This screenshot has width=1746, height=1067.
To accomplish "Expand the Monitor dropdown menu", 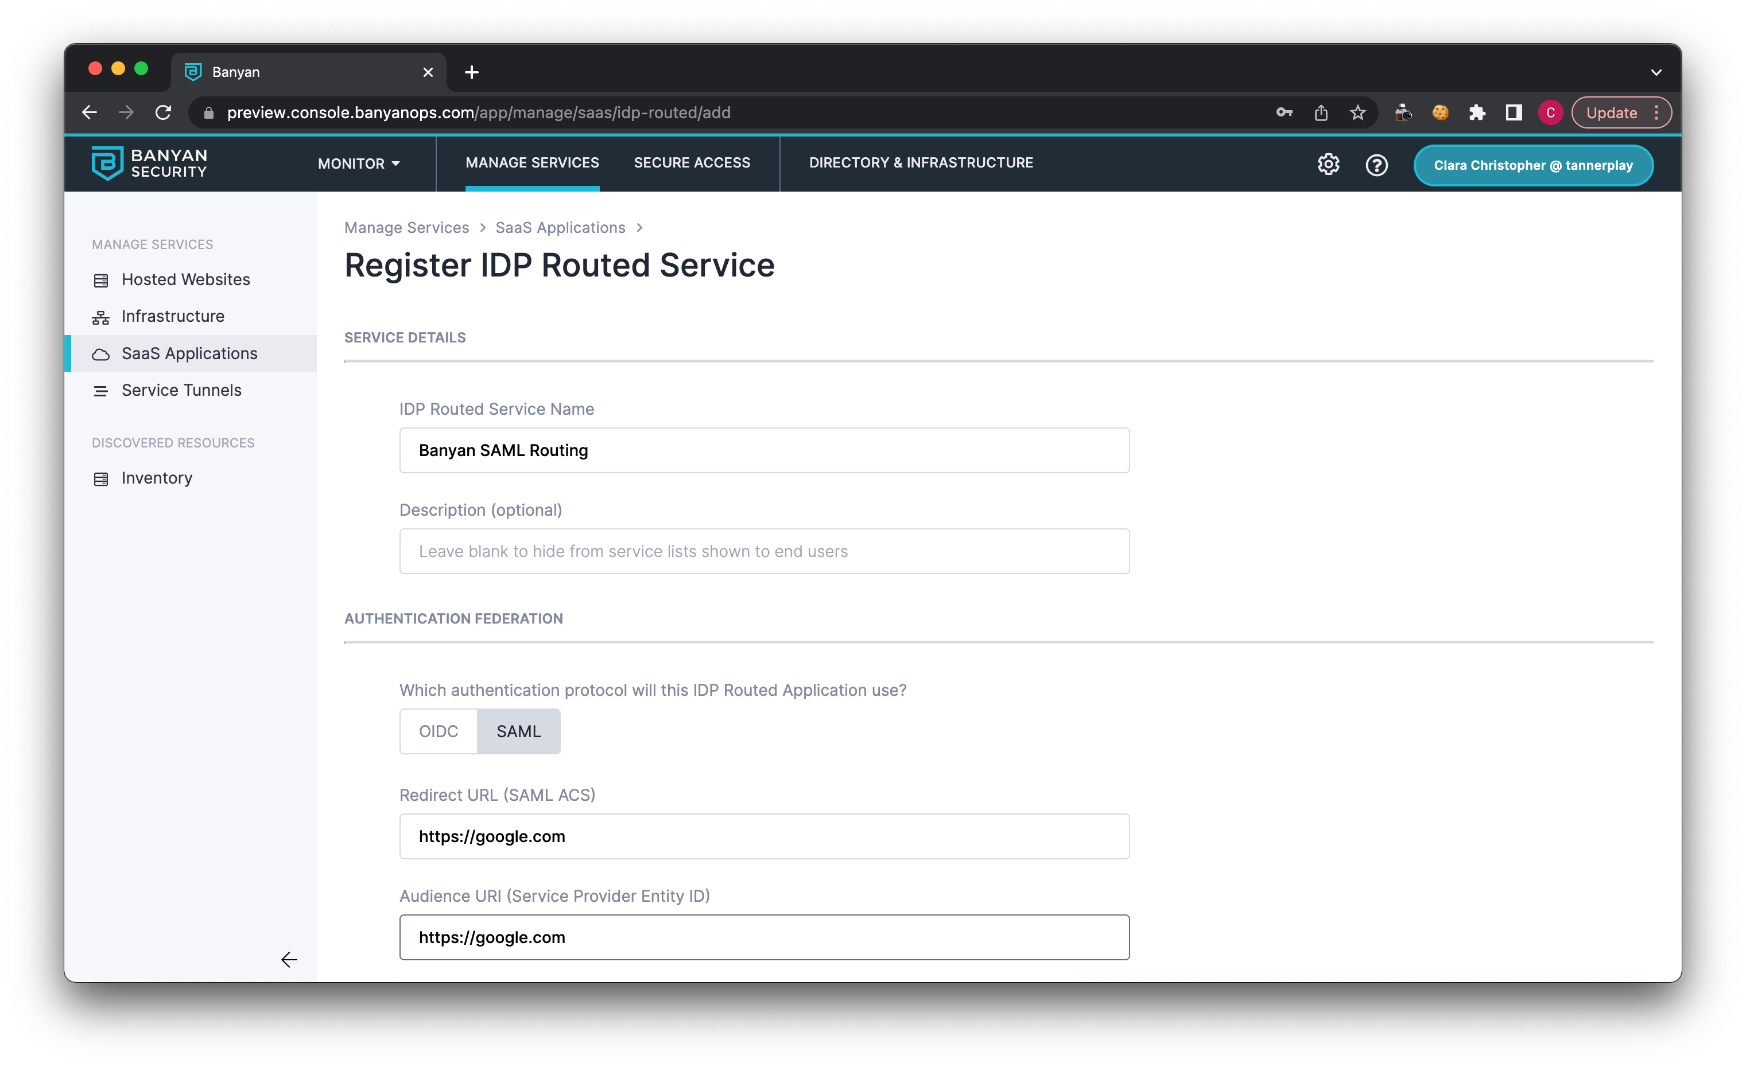I will pyautogui.click(x=359, y=163).
